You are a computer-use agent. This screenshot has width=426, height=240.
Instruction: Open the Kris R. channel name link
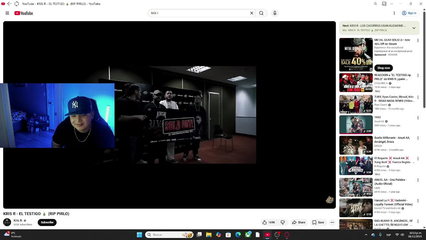tap(18, 220)
